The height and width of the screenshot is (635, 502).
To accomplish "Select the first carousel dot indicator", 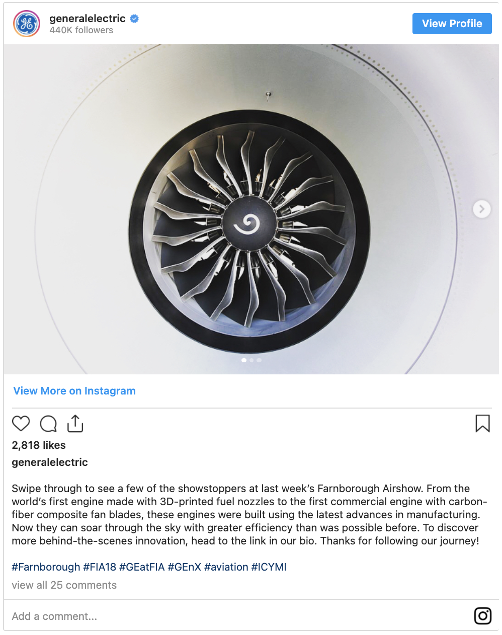I will pyautogui.click(x=244, y=360).
